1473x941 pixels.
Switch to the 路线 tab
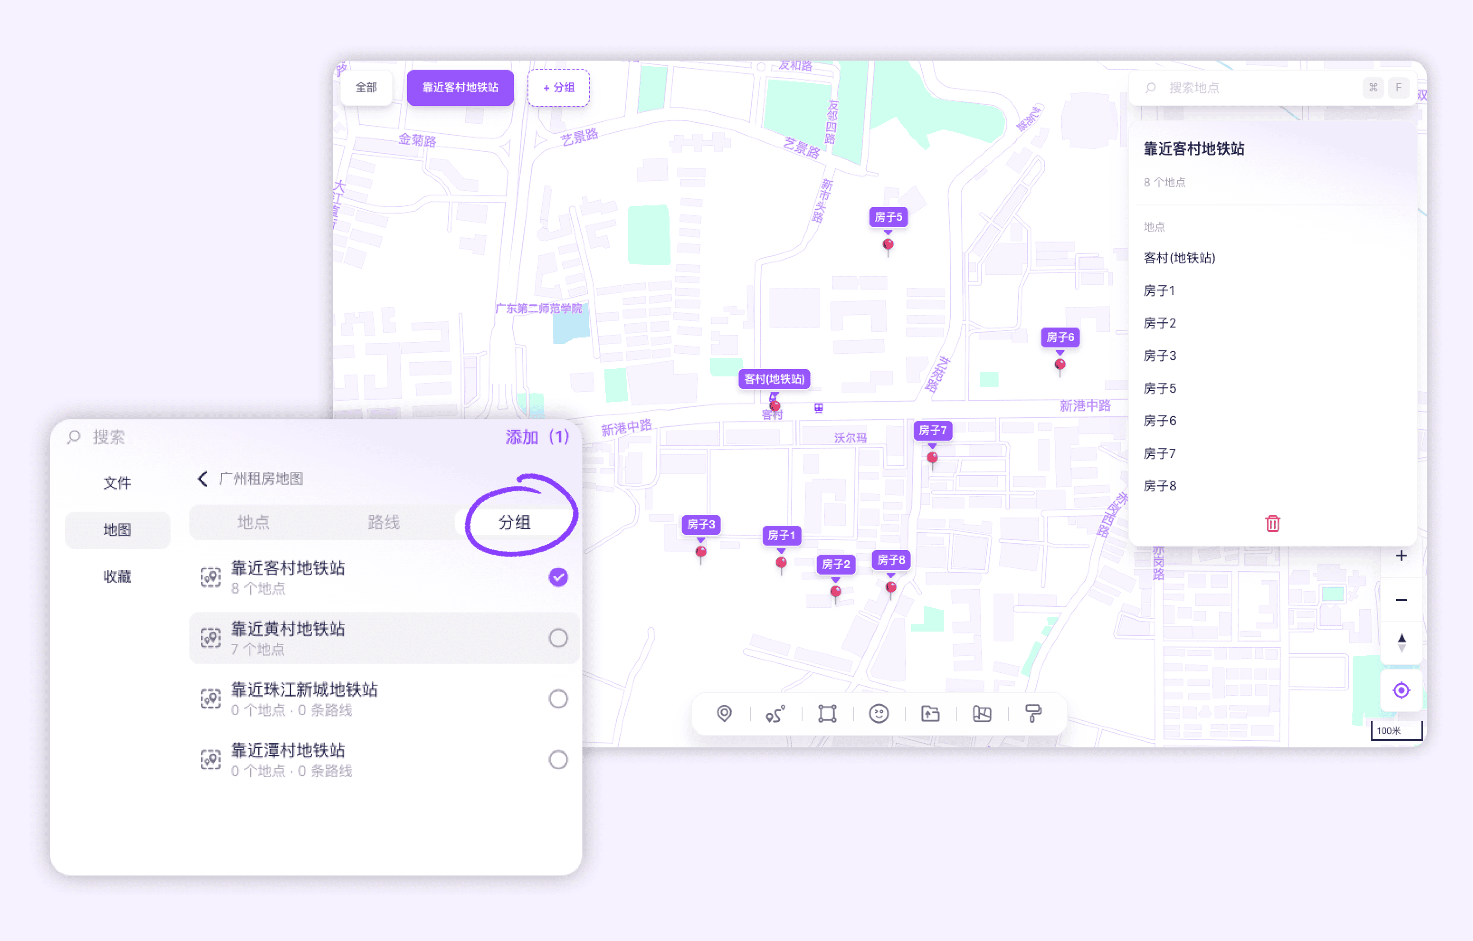(384, 523)
